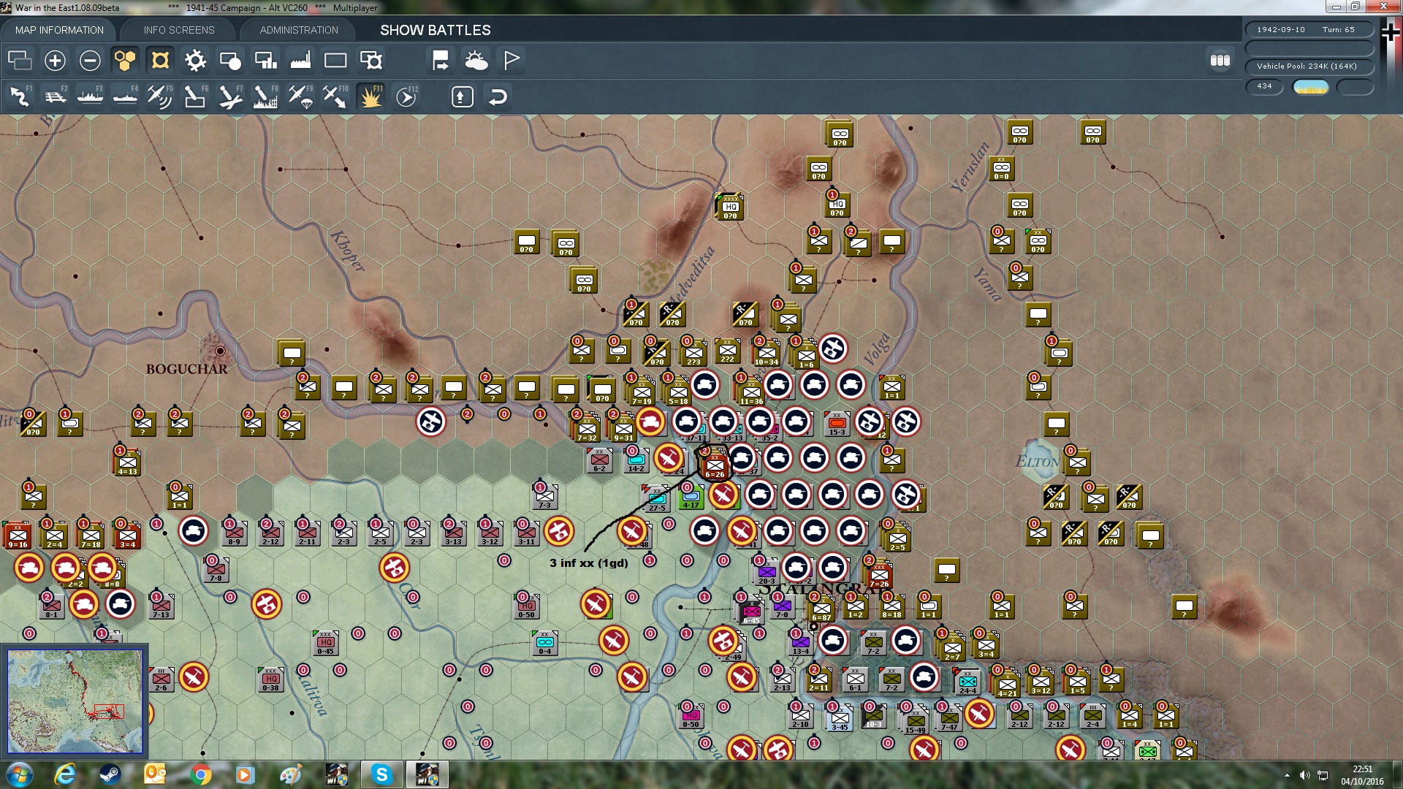The height and width of the screenshot is (789, 1403).
Task: Click the Vehicle Pool 234K indicator
Action: [1309, 66]
